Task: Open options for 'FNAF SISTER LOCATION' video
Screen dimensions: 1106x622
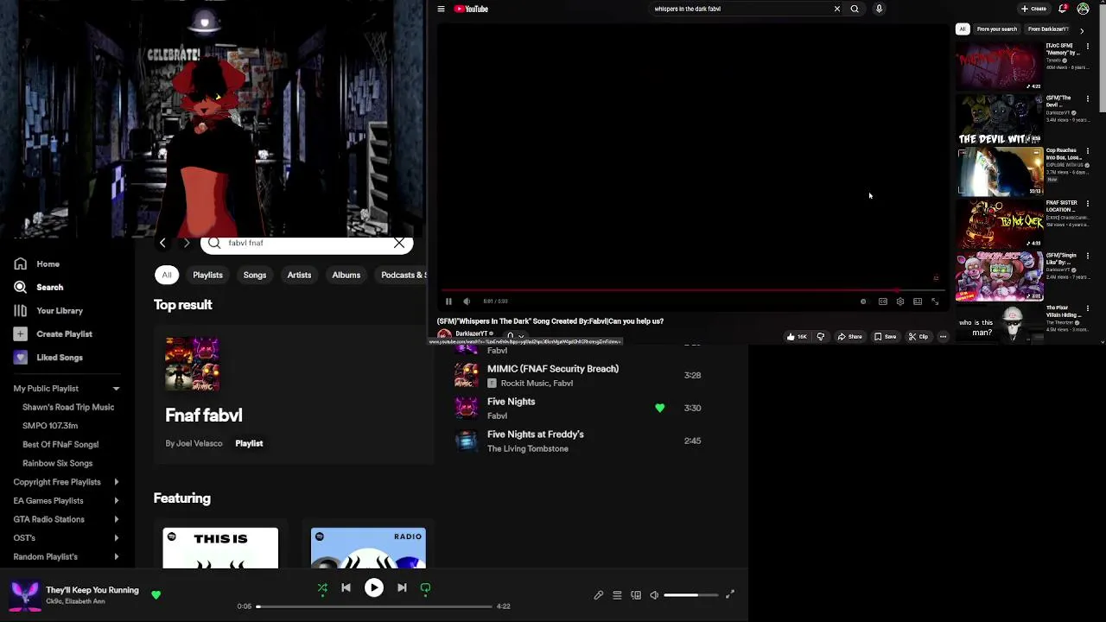Action: pyautogui.click(x=1088, y=204)
